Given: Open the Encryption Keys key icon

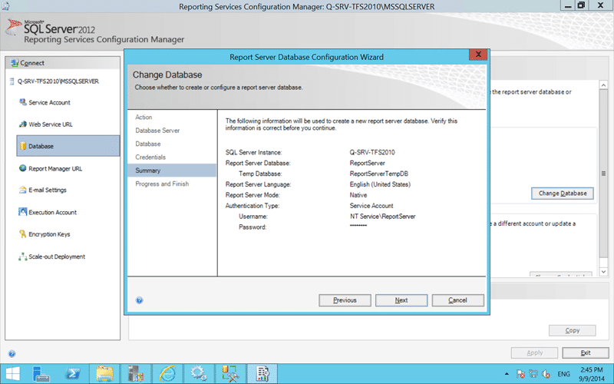Looking at the screenshot, I should pos(23,234).
